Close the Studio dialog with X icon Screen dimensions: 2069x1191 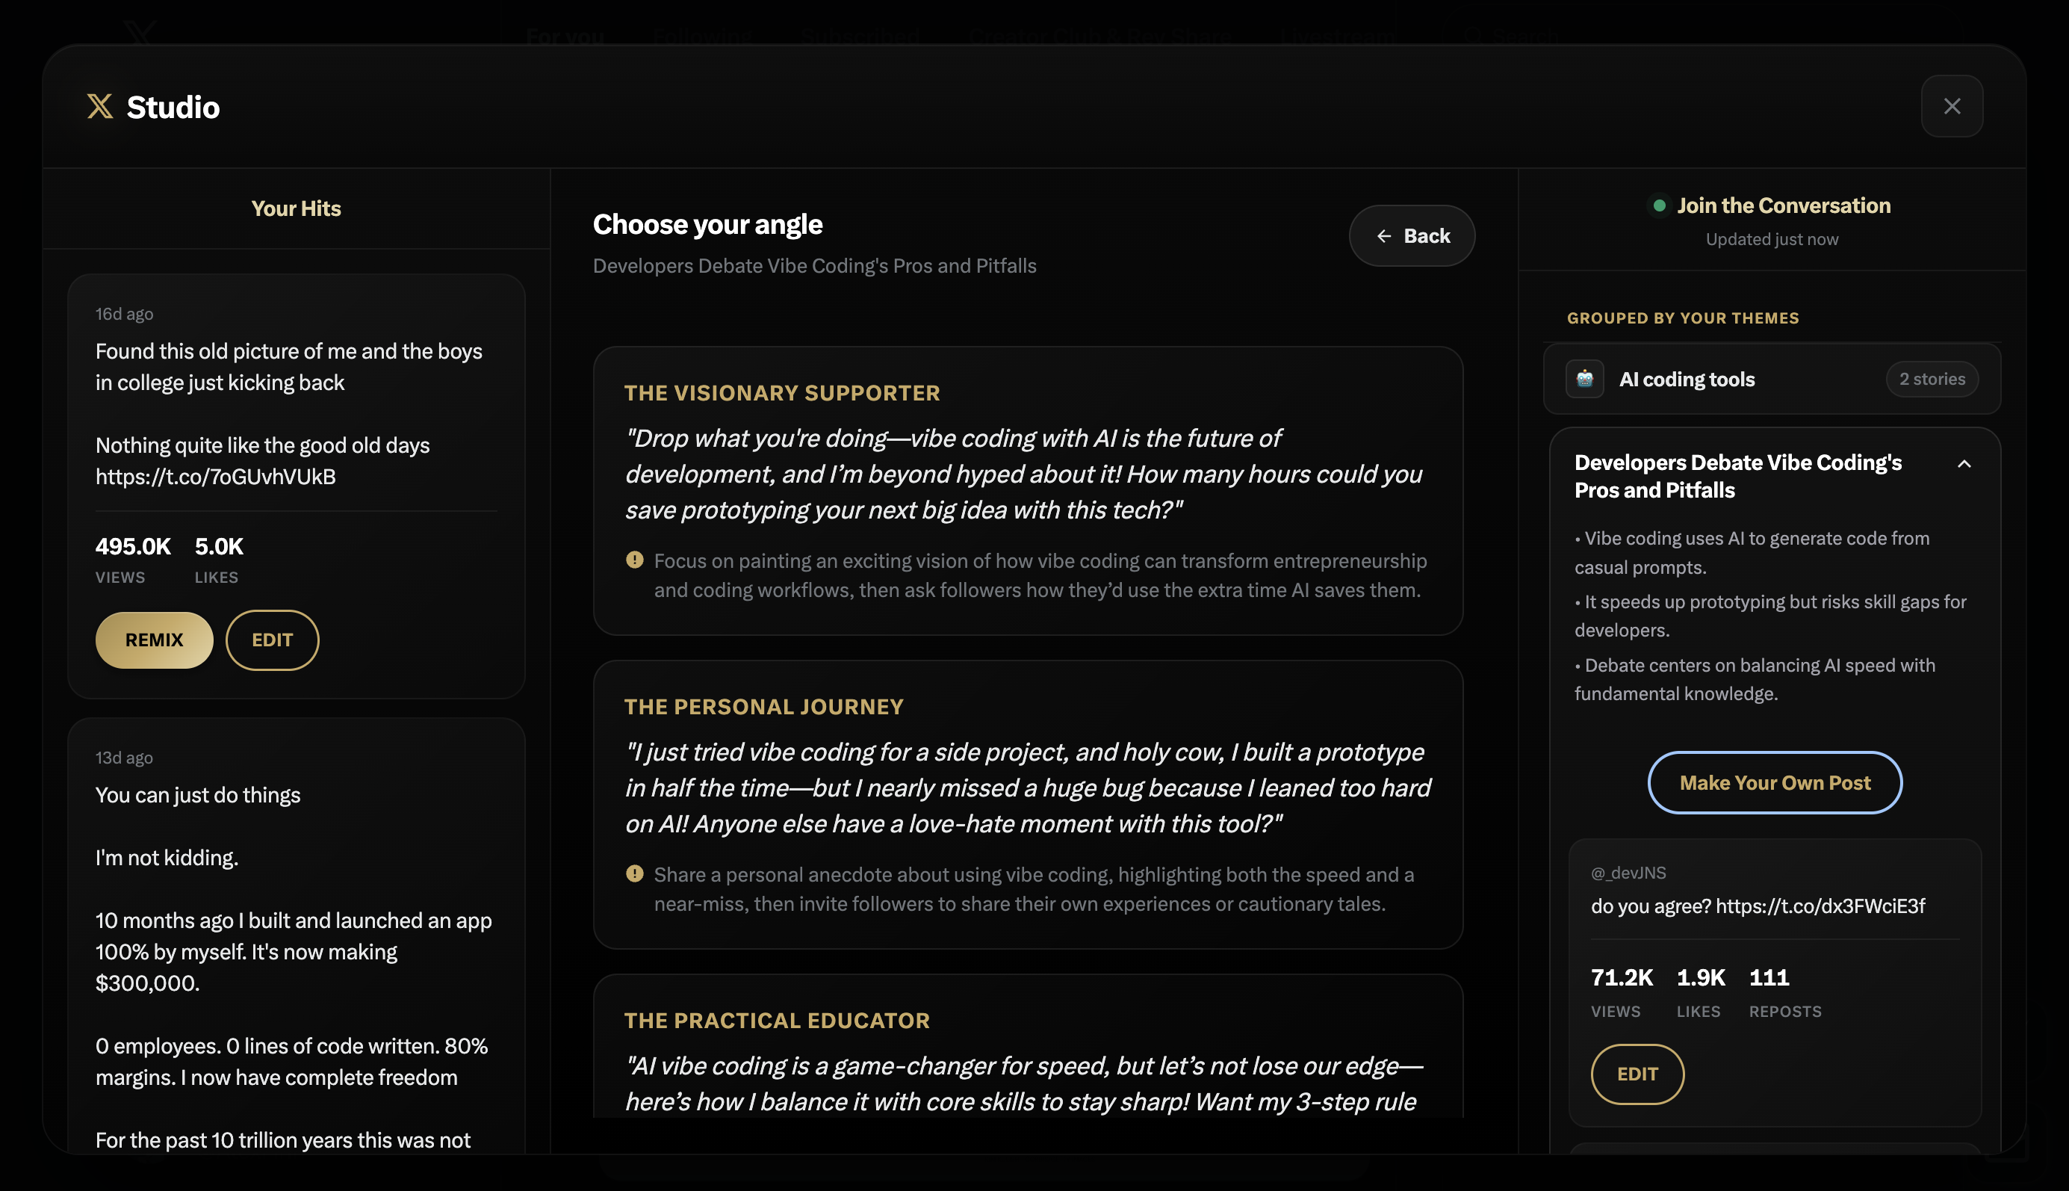pos(1951,106)
